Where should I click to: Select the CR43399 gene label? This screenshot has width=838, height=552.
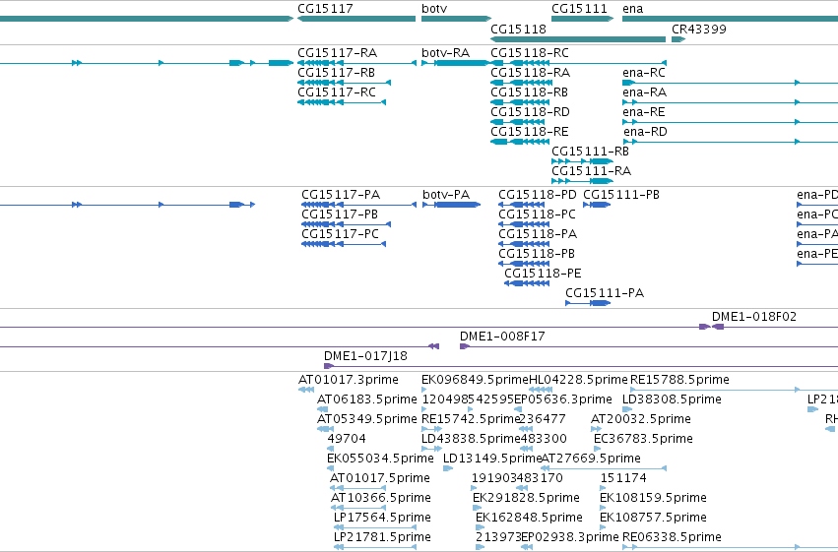[699, 30]
